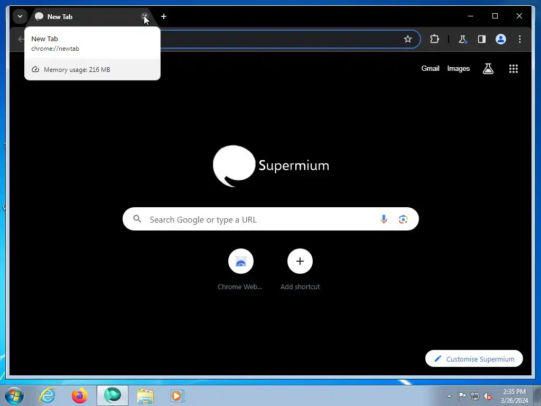Go back using the back arrow
Viewport: 541px width, 406px height.
pos(21,39)
